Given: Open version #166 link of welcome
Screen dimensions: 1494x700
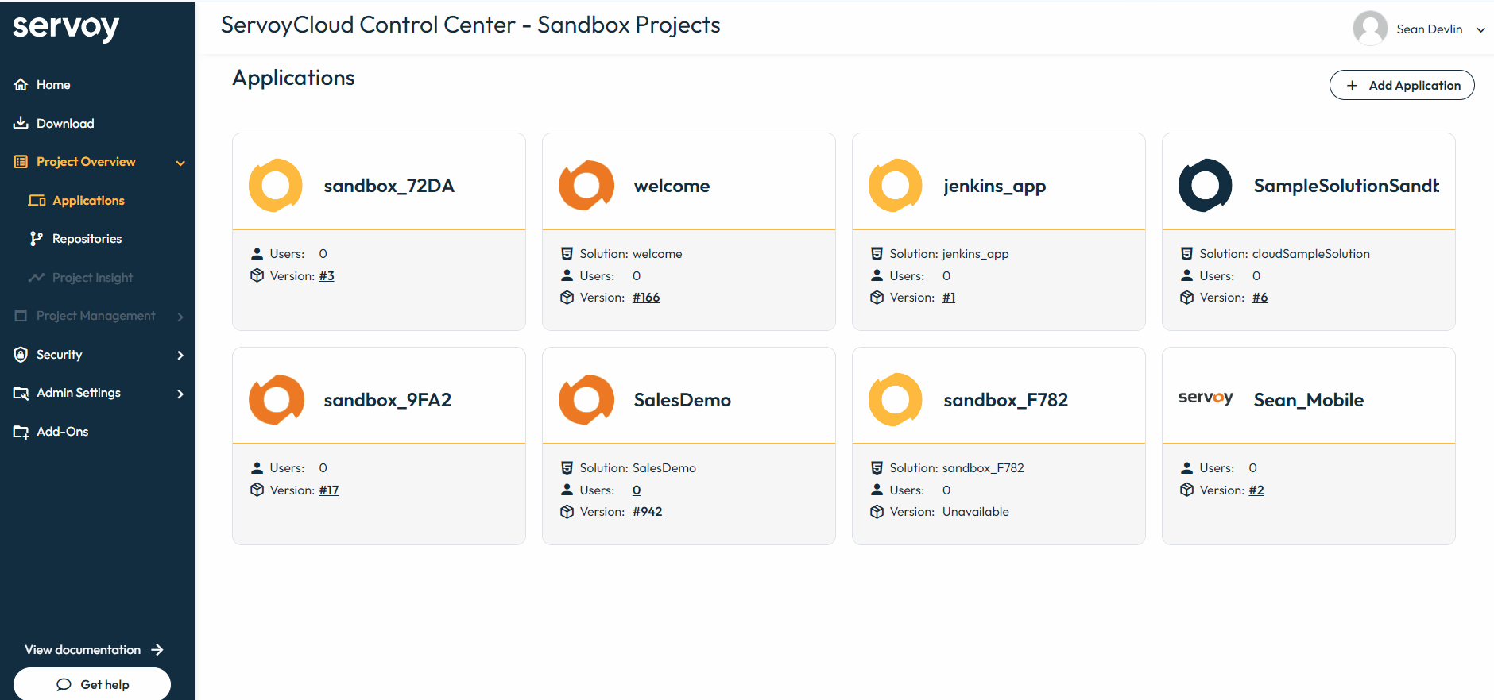Looking at the screenshot, I should point(646,298).
